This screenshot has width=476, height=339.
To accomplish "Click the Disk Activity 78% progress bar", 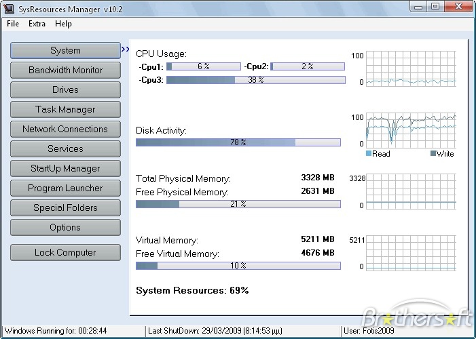I will (238, 142).
